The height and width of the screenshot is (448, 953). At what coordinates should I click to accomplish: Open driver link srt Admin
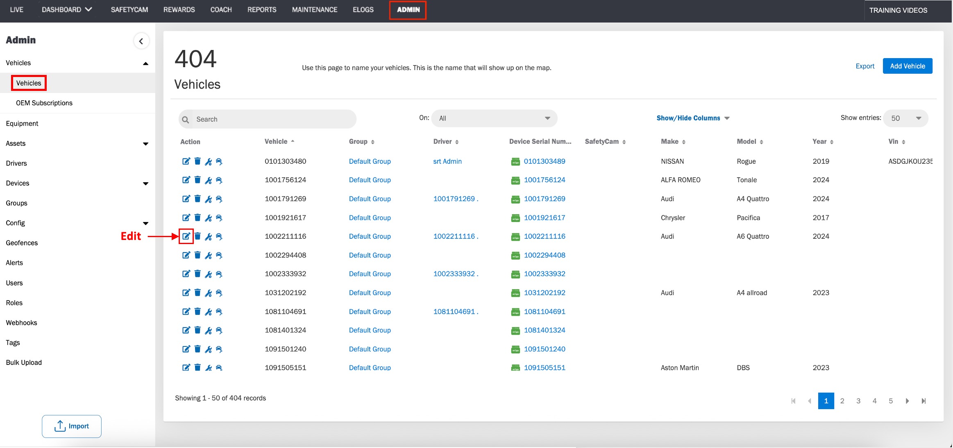(x=447, y=161)
